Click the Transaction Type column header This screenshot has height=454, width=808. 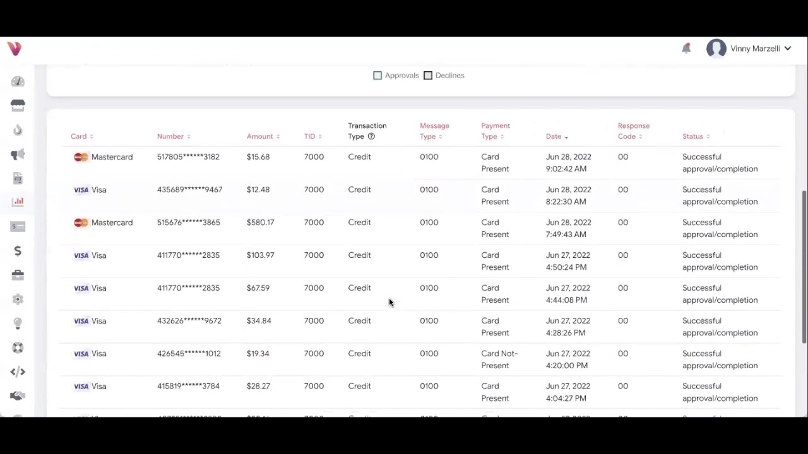coord(367,131)
